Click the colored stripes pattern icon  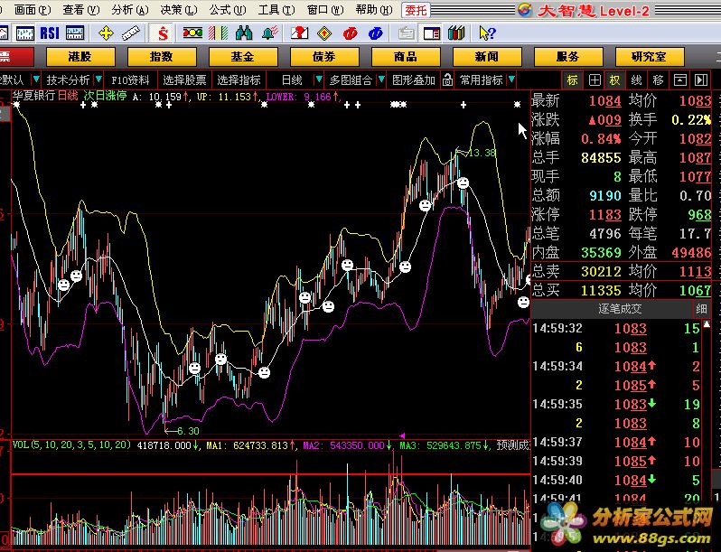(x=218, y=33)
